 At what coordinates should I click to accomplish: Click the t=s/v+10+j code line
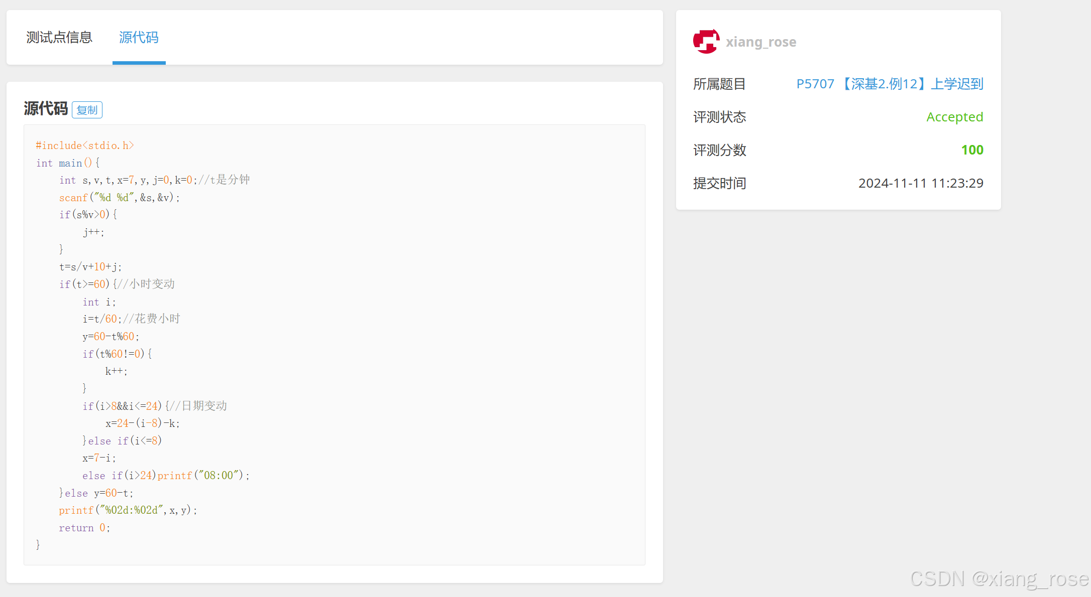click(90, 267)
